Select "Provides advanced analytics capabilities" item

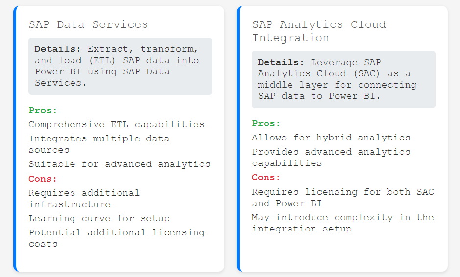[x=331, y=157]
